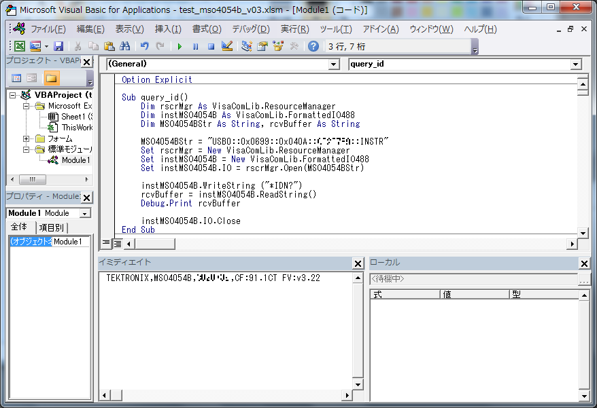Switch to Excel via View Microsoft Excel icon
Screen dimensions: 597x408
click(x=20, y=46)
